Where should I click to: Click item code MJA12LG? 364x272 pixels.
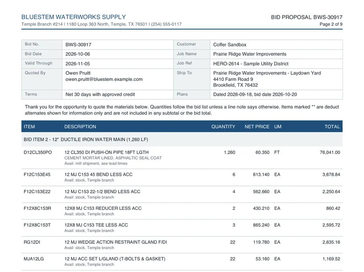pos(34,259)
